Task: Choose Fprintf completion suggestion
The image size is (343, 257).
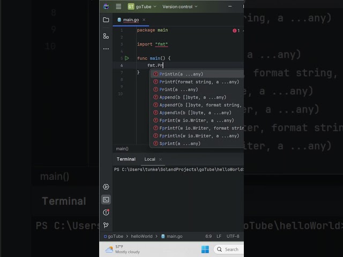Action: [x=197, y=128]
